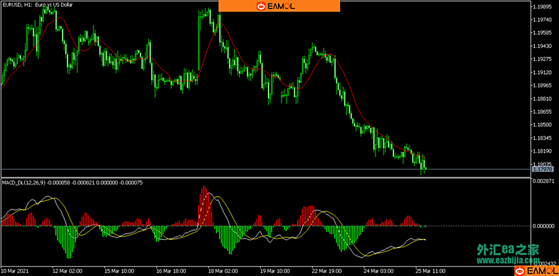Select the 22 Mar 19:00 time axis label
Image resolution: width=559 pixels, height=276 pixels.
pos(327,271)
